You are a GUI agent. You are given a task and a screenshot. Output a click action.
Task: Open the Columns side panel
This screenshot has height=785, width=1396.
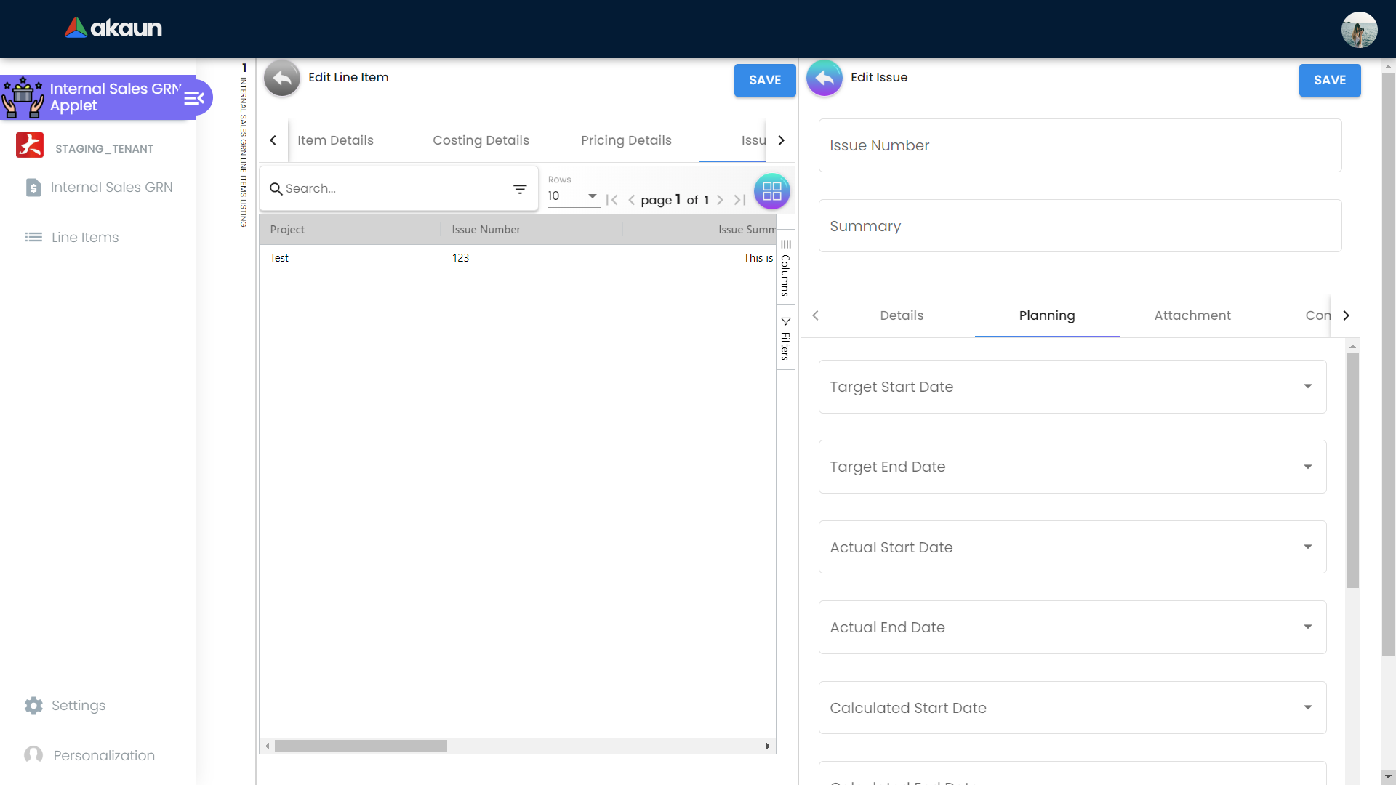pyautogui.click(x=785, y=267)
